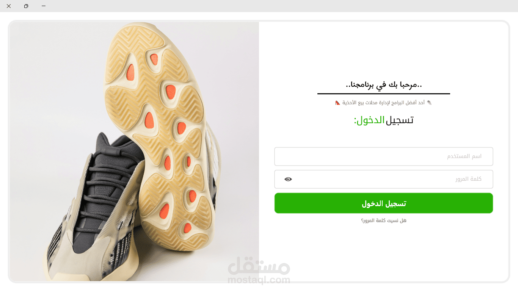Click the green الدخول: word in the heading

[x=369, y=120]
